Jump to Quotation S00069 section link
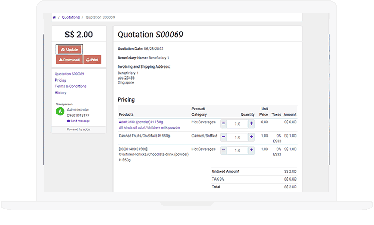 tap(70, 74)
